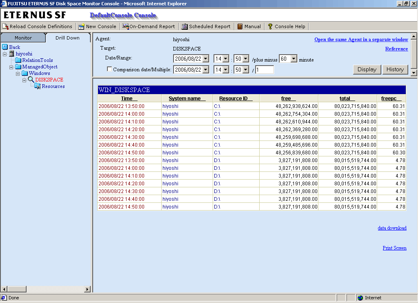The width and height of the screenshot is (418, 303).
Task: Click the left arrow of tree scrollbar
Action: [x=4, y=289]
